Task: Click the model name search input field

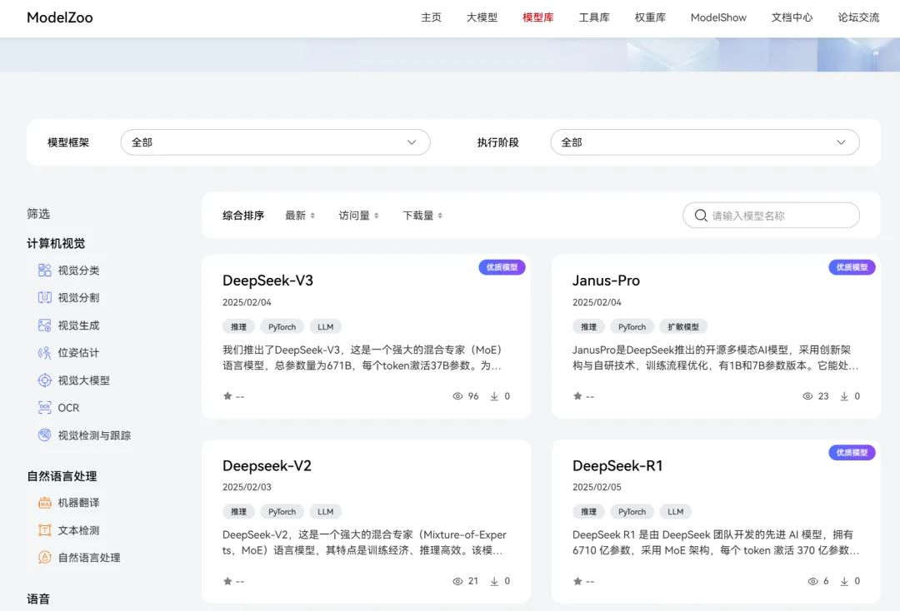Action: 771,215
